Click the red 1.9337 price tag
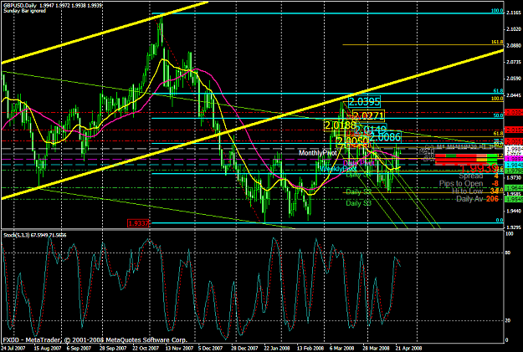The width and height of the screenshot is (523, 352). (x=138, y=223)
